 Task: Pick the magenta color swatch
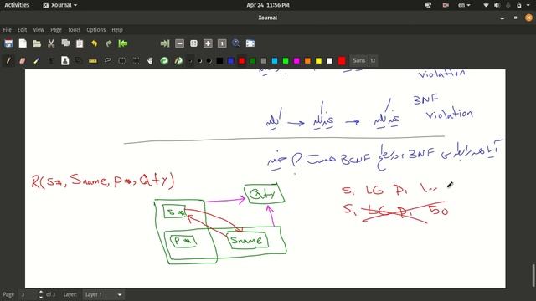coord(296,61)
